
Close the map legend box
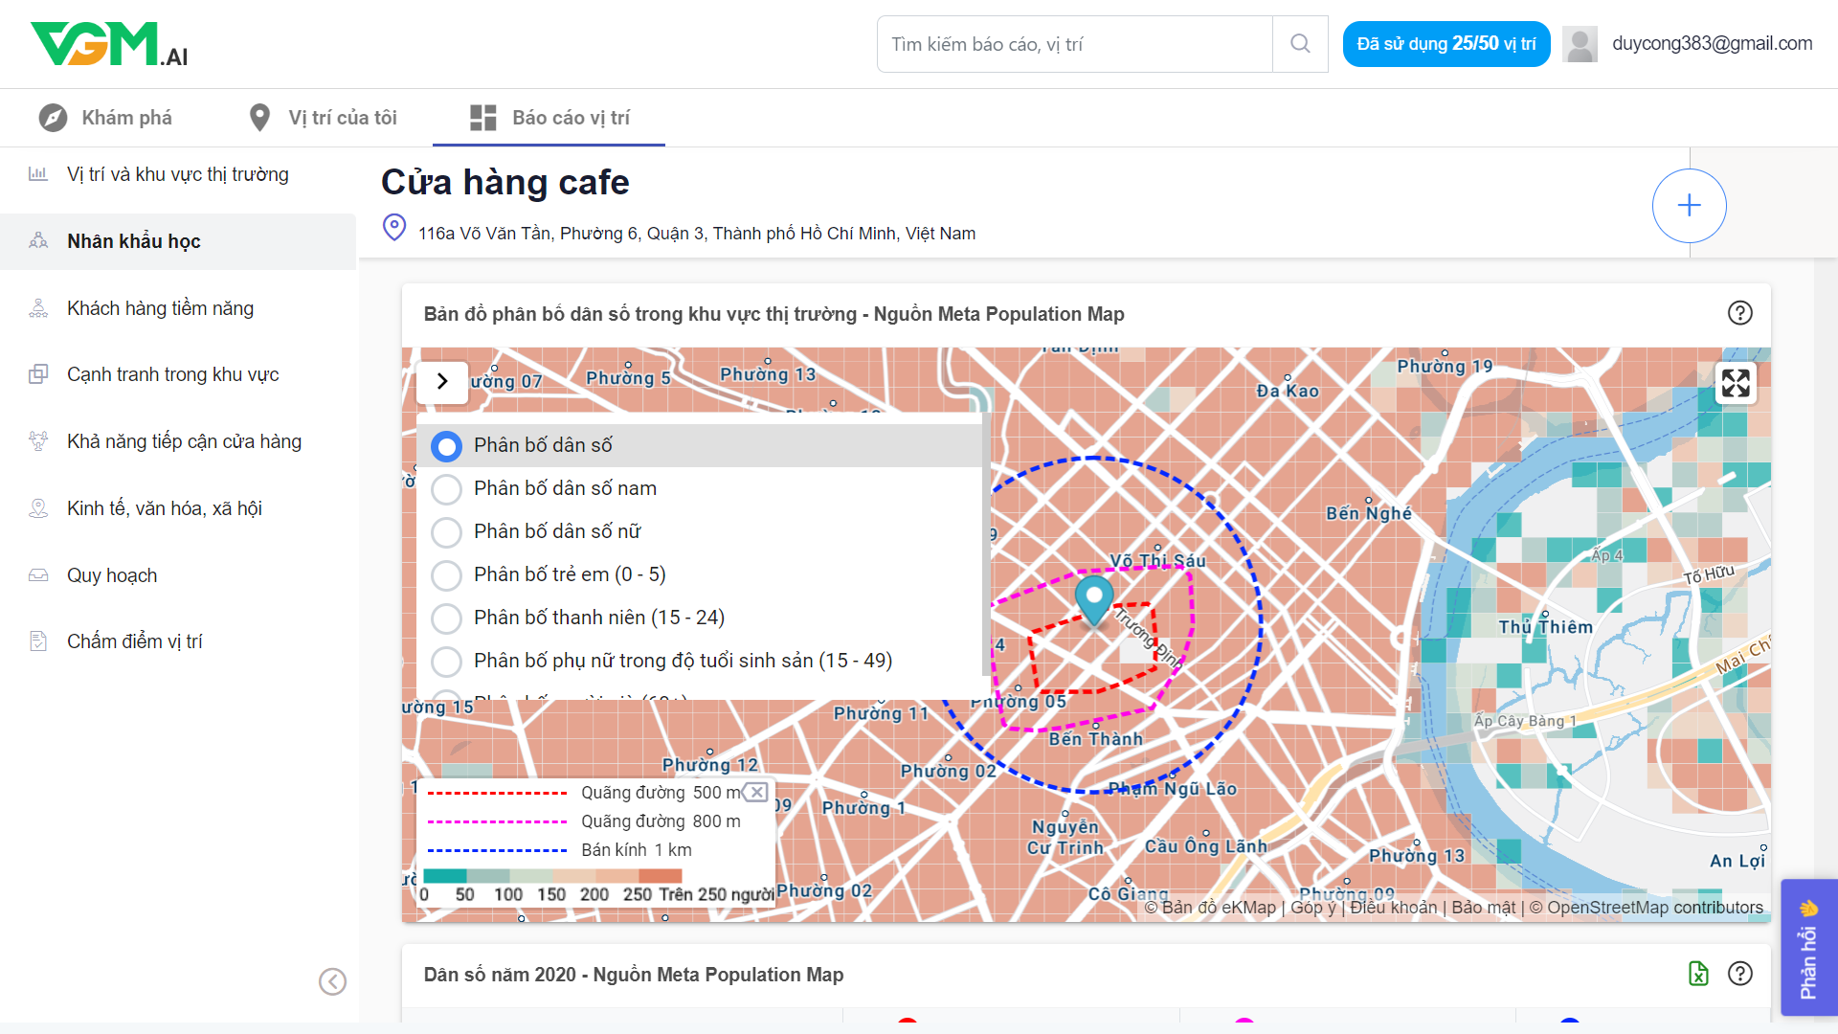pos(756,792)
